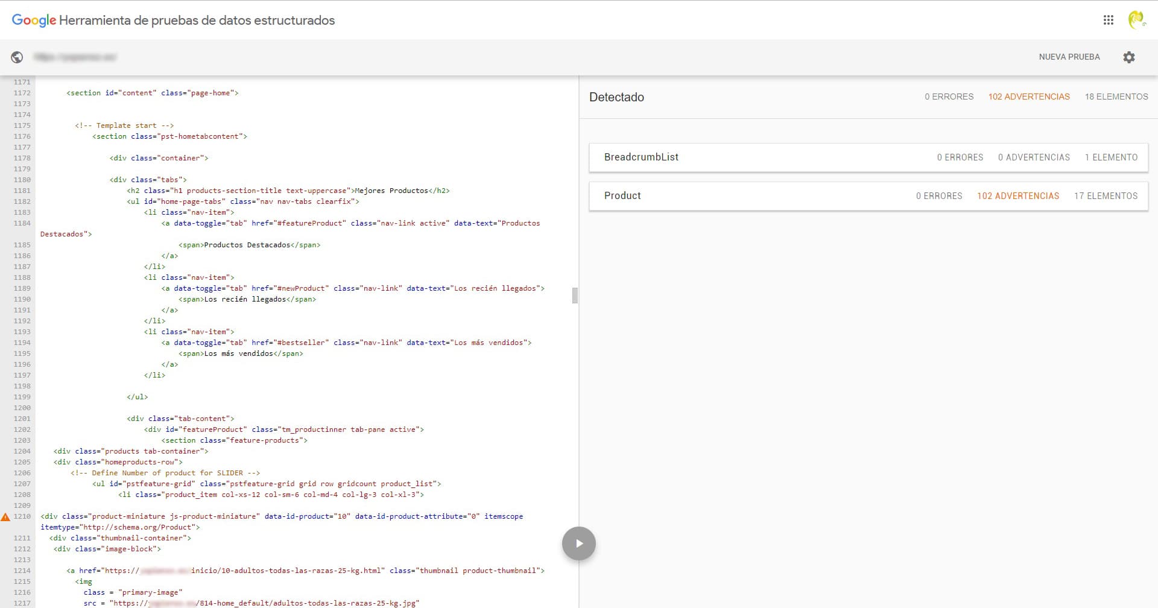Open the Google apps grid
Viewport: 1158px width, 608px height.
coord(1108,20)
